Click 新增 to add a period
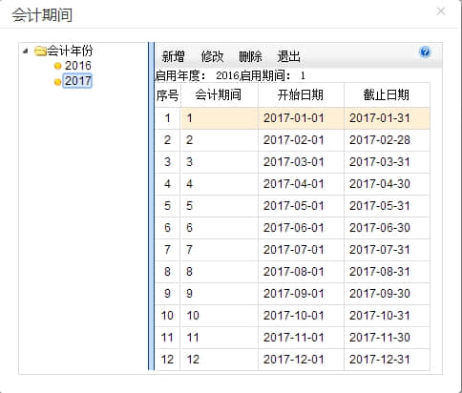The height and width of the screenshot is (393, 462). [x=173, y=56]
